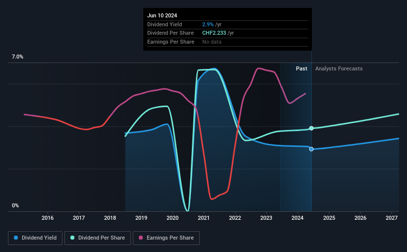Viewport: 407px width, 252px height.
Task: Click the 2017 x-axis label
Action: pos(79,218)
